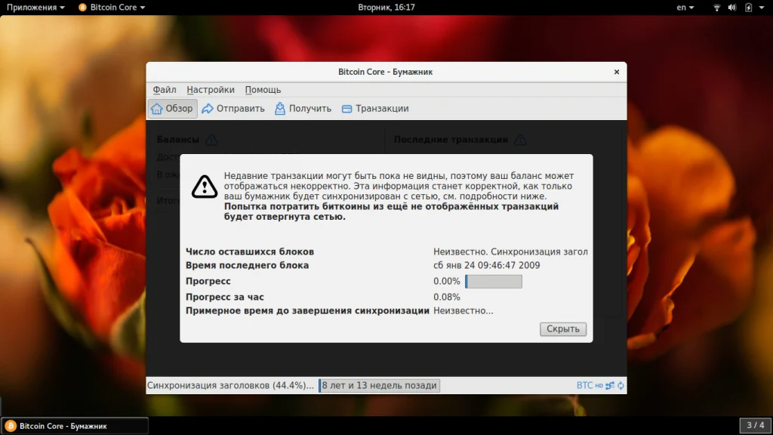This screenshot has height=435, width=773.
Task: Click 'Синхронизация заголовков (44.4%)...' status text
Action: (230, 385)
